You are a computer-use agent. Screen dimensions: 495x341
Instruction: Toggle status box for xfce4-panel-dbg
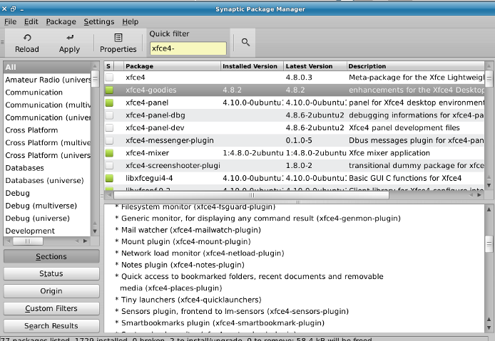[x=109, y=115]
